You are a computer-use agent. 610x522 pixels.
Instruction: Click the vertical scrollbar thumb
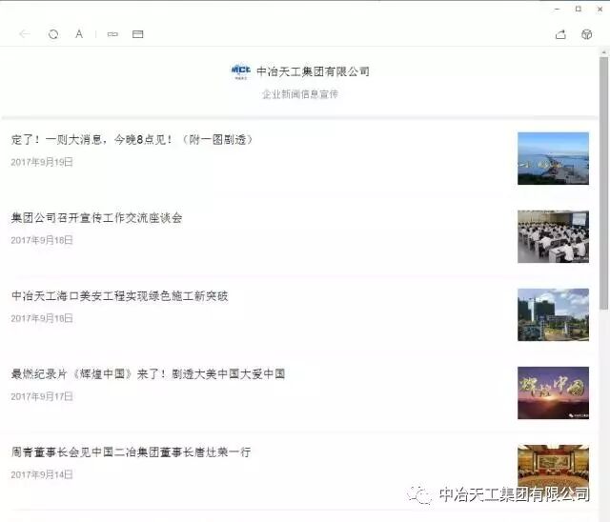(603, 184)
